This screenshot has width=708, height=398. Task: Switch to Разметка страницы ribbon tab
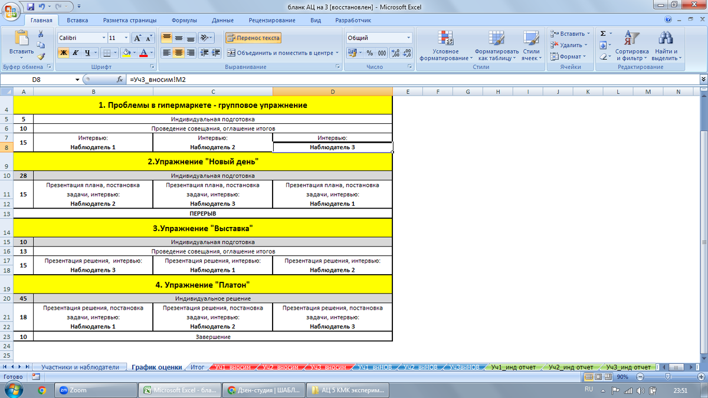[131, 20]
